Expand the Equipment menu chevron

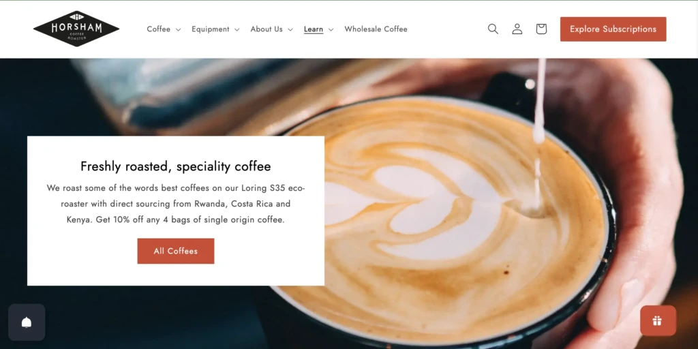coord(237,29)
